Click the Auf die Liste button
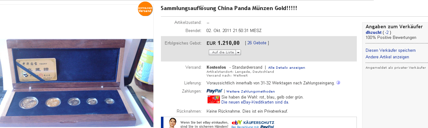The width and height of the screenshot is (428, 128). [222, 52]
